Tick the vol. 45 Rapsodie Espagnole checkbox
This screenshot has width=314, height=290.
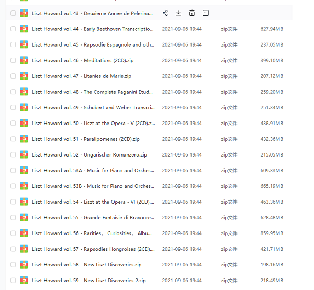point(13,44)
